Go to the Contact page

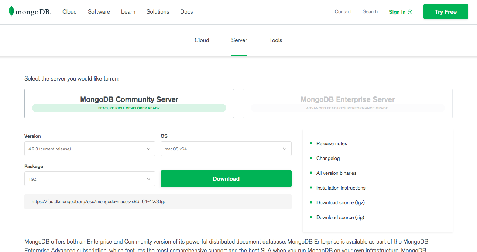343,12
